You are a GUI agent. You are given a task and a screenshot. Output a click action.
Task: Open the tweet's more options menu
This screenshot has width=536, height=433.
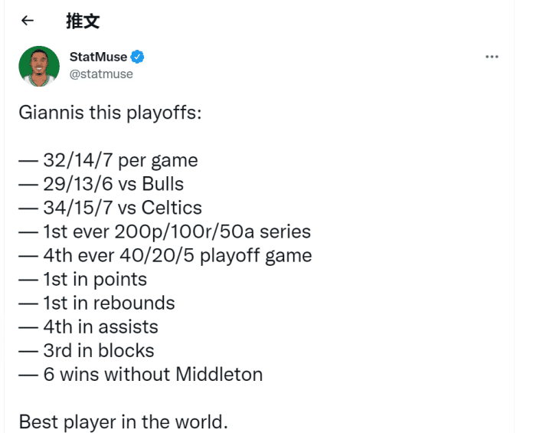(x=492, y=57)
